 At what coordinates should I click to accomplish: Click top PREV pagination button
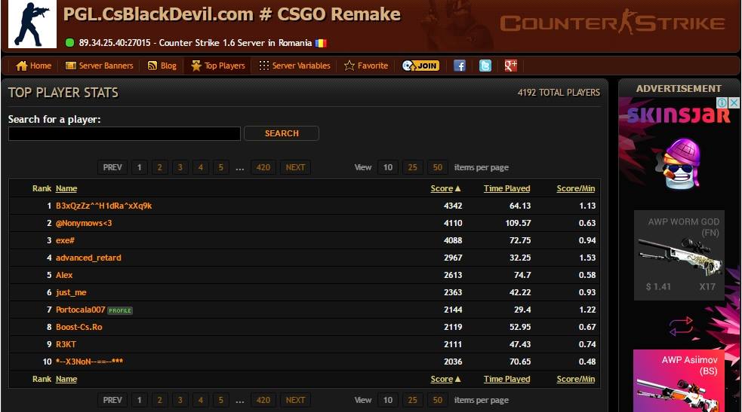[112, 167]
